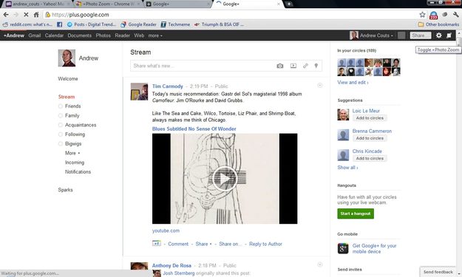Viewport: 462px width, 277px height.
Task: Click View and edit circles link
Action: coord(353,83)
